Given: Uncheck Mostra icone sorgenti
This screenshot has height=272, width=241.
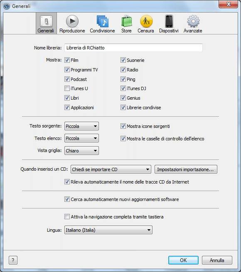Looking at the screenshot, I should [123, 126].
